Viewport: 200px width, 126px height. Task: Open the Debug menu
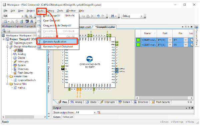point(51,11)
